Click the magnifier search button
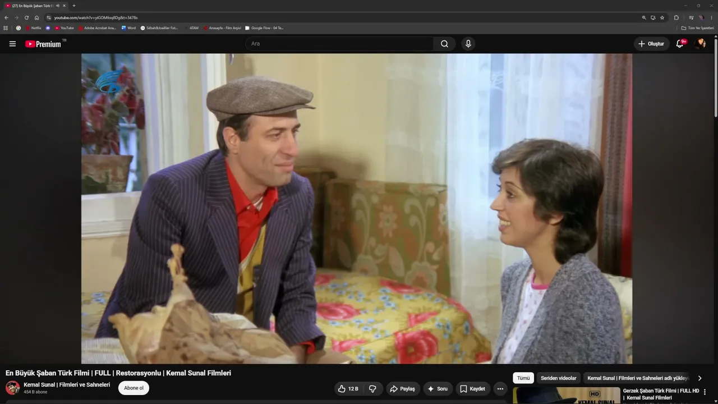The image size is (718, 404). 444,44
